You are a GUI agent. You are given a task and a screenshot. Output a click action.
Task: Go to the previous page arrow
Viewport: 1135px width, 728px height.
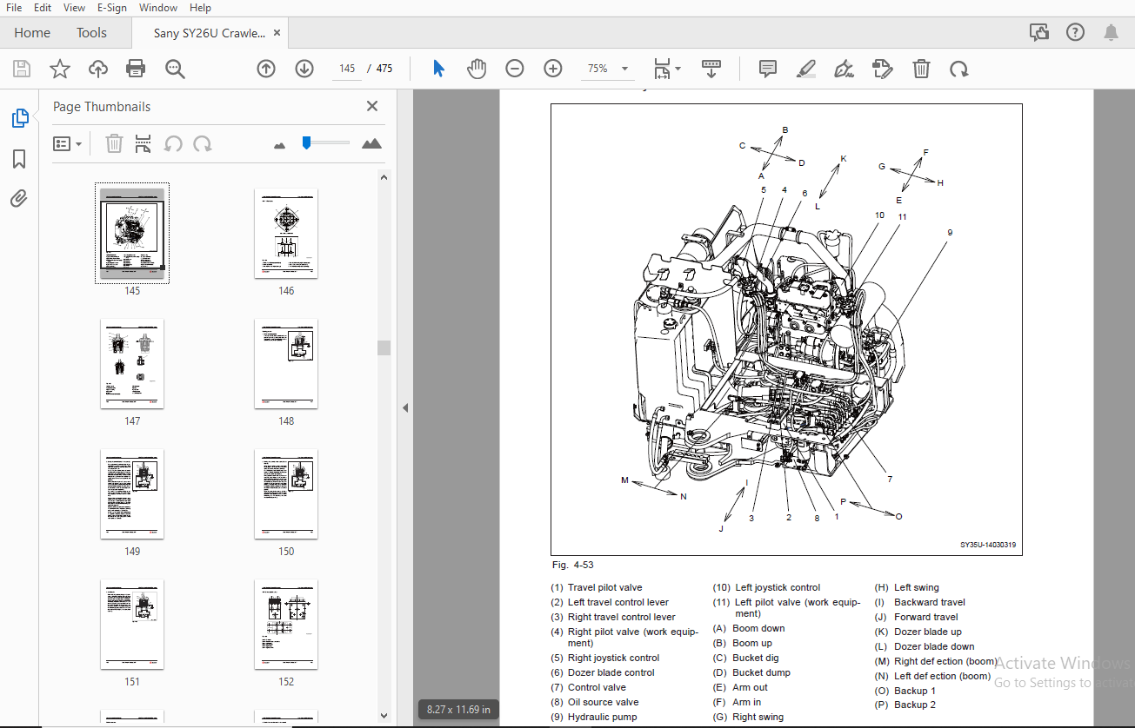266,69
